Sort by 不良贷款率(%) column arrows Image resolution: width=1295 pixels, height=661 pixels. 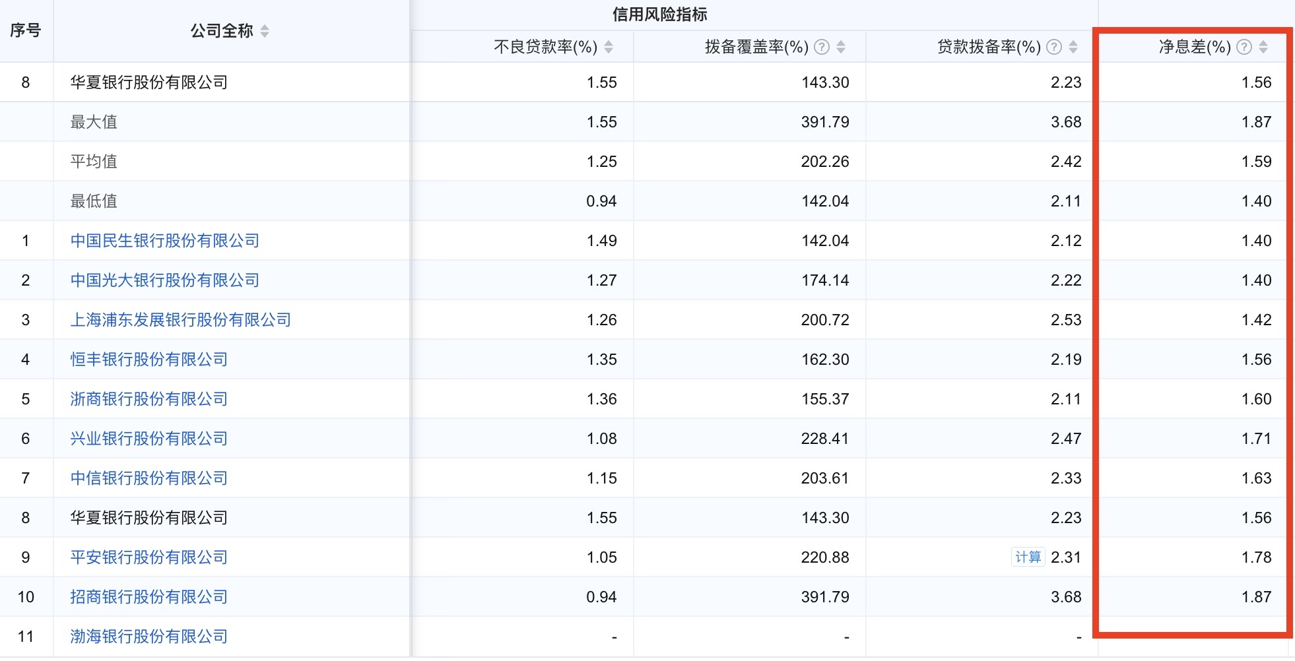point(609,47)
